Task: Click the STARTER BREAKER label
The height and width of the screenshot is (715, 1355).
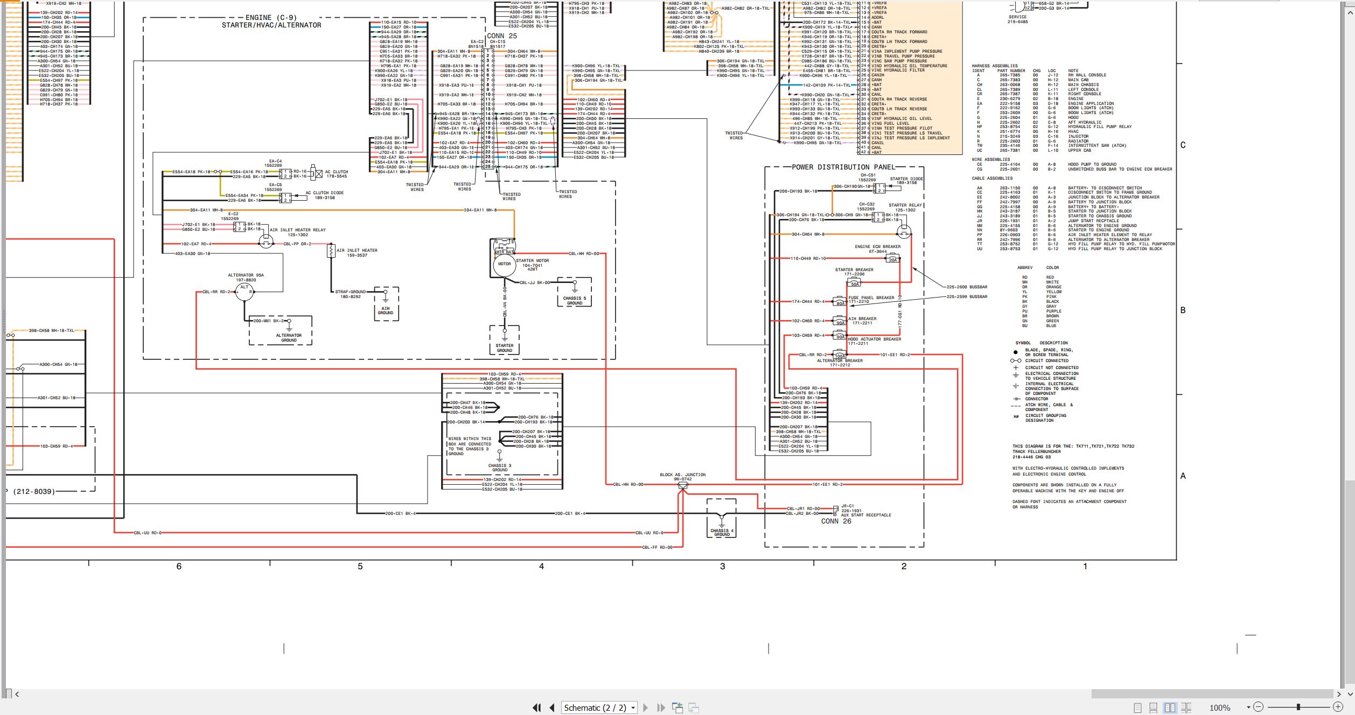Action: [x=854, y=270]
